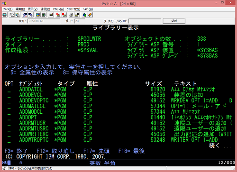
Task: Open the ファイル(F) menu
Action: tap(8, 9)
